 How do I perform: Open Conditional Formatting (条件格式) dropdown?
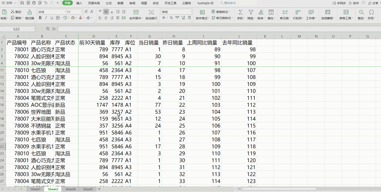tap(202, 18)
